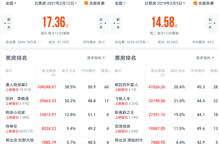Click 排片占比 21.0% cell
219x144 pixels.
pos(179,101)
